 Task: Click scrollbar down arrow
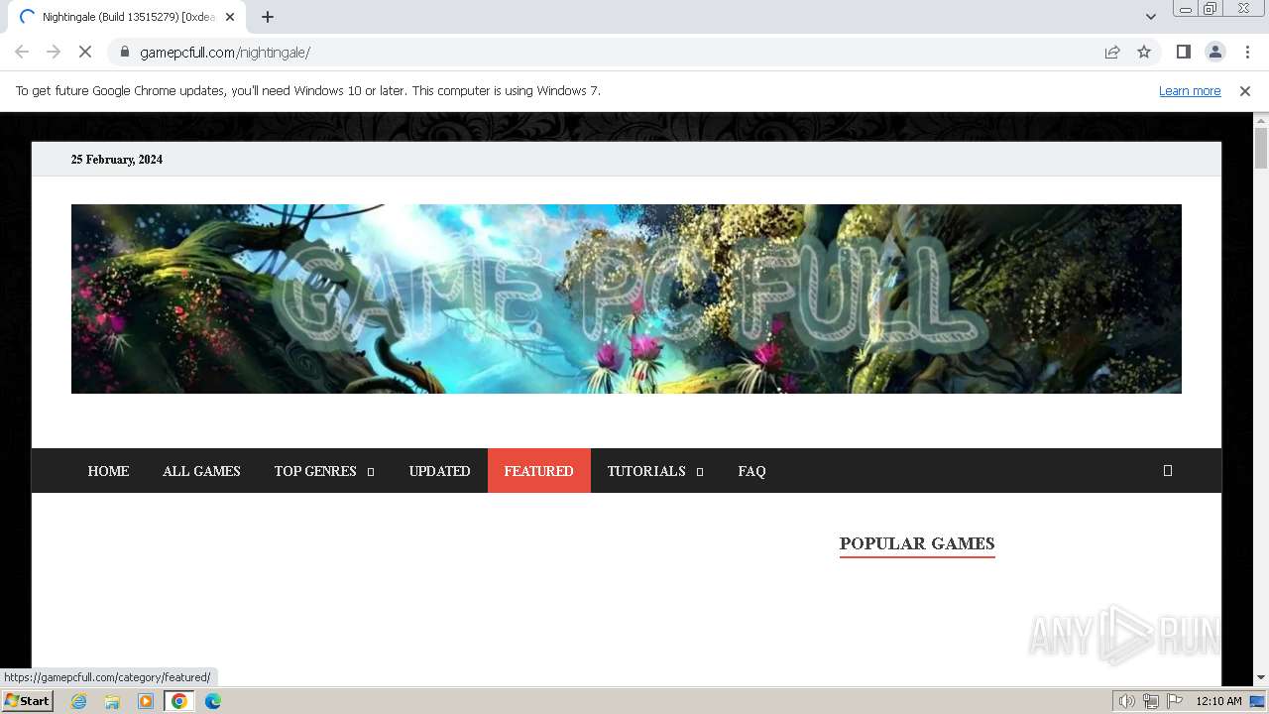[x=1261, y=677]
